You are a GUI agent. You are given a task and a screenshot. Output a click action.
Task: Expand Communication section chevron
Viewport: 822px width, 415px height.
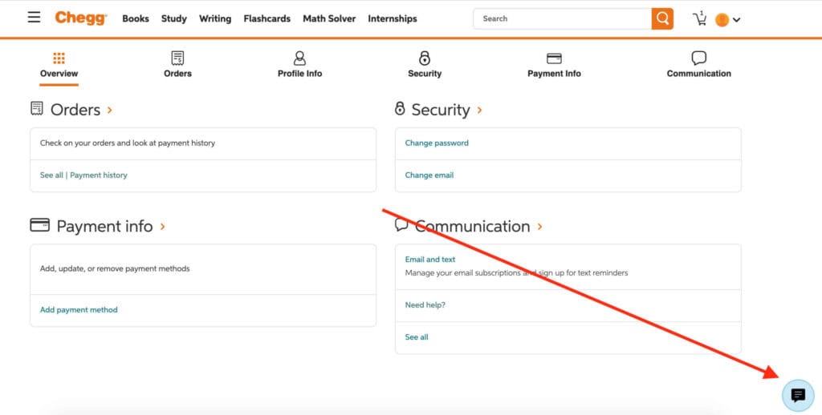point(539,227)
